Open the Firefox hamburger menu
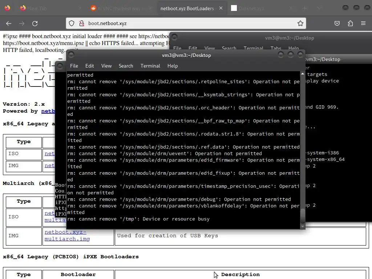The image size is (372, 279). coord(363,23)
